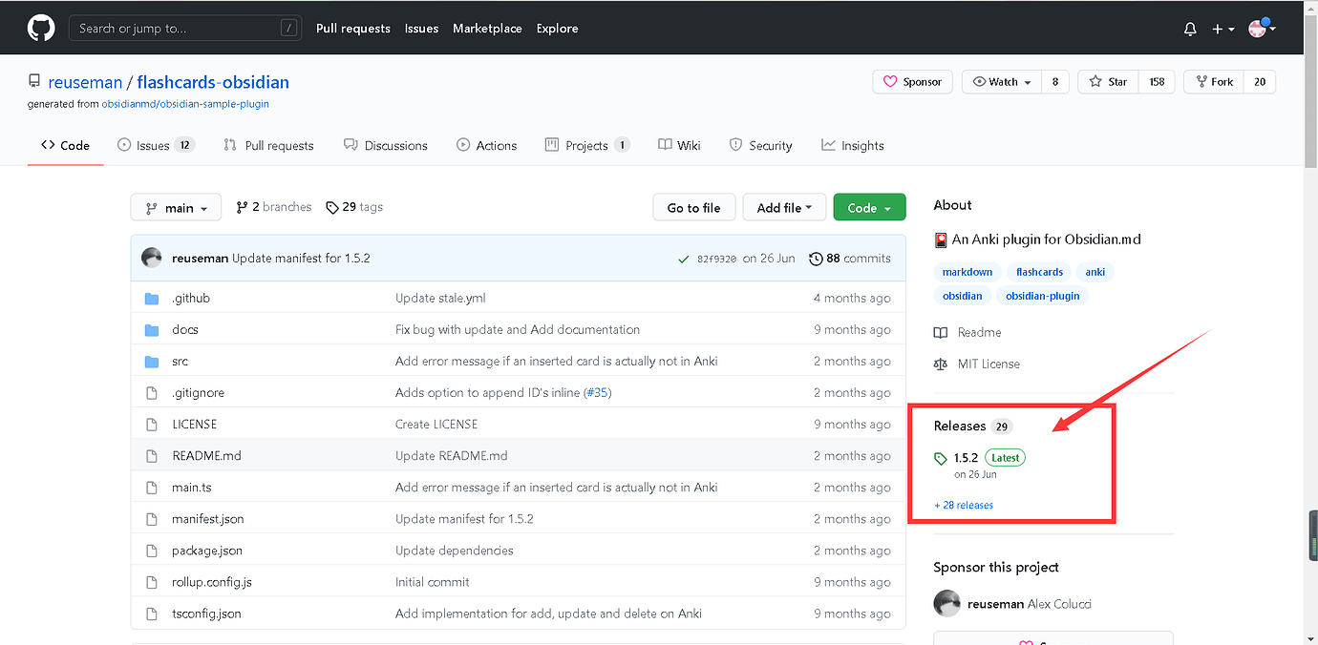Viewport: 1318px width, 645px height.
Task: View the 88 commits history link
Action: click(850, 259)
